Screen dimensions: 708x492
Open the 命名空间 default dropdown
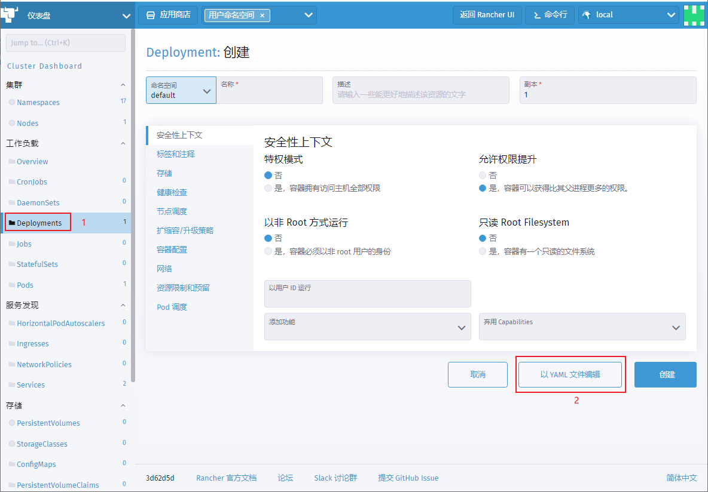[x=181, y=90]
